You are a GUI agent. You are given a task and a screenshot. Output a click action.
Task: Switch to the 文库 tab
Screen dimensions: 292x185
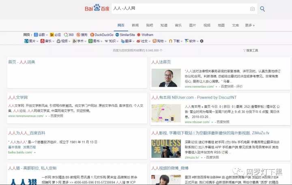235,25
